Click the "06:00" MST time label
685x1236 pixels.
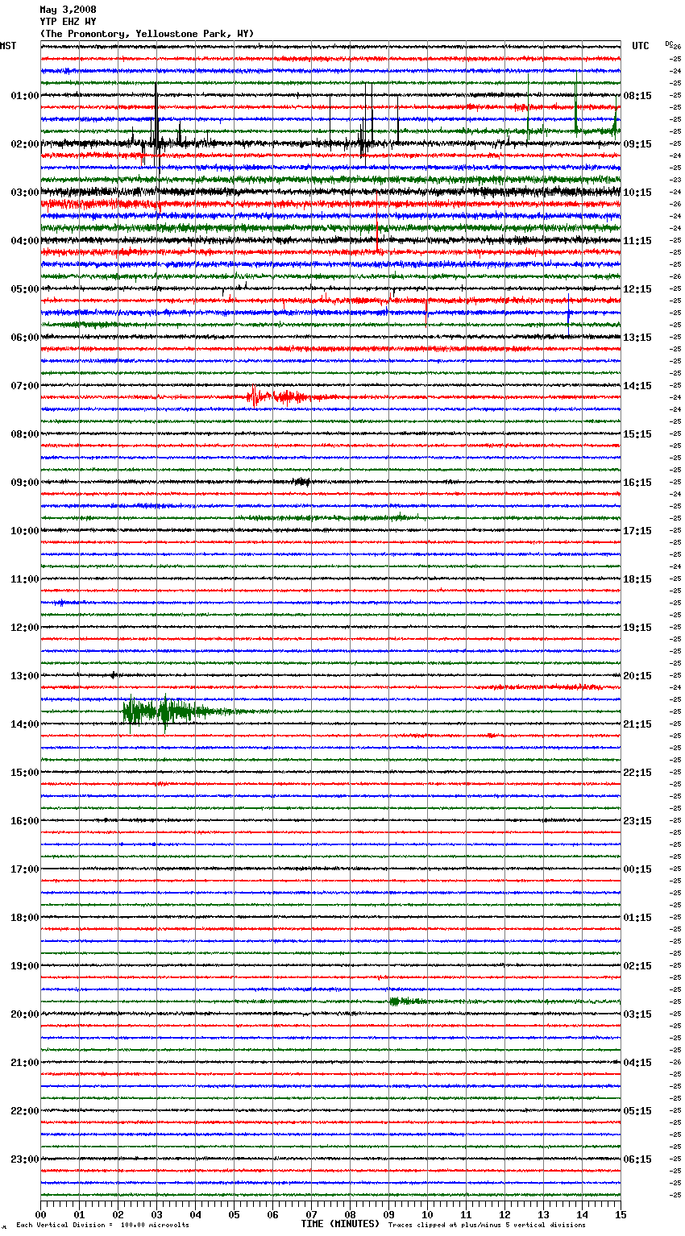[25, 338]
